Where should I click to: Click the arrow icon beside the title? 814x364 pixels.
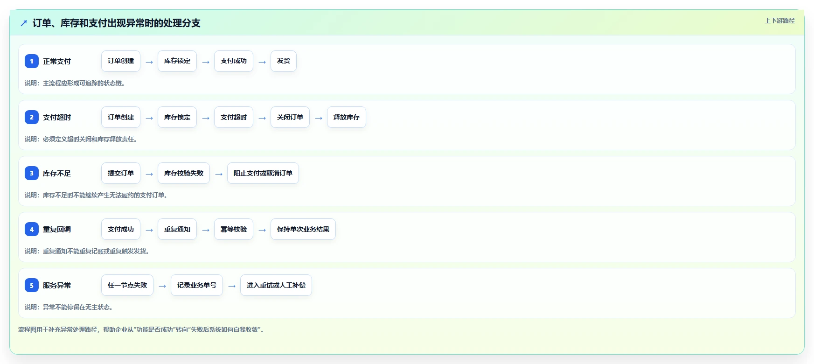click(x=24, y=23)
